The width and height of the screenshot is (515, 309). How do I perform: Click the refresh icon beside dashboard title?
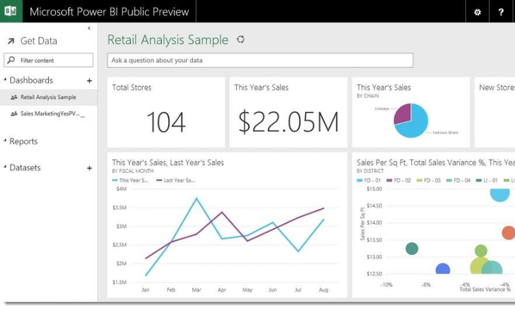(x=241, y=39)
